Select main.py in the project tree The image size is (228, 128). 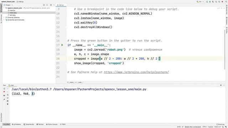pos(12,10)
